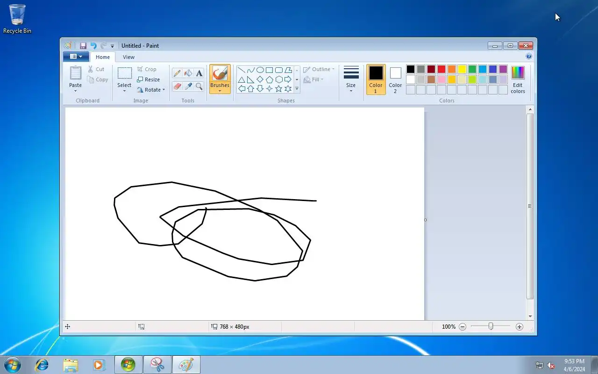Open Customize Quick Access Toolbar arrow
Screen dimensions: 598x374
[112, 46]
